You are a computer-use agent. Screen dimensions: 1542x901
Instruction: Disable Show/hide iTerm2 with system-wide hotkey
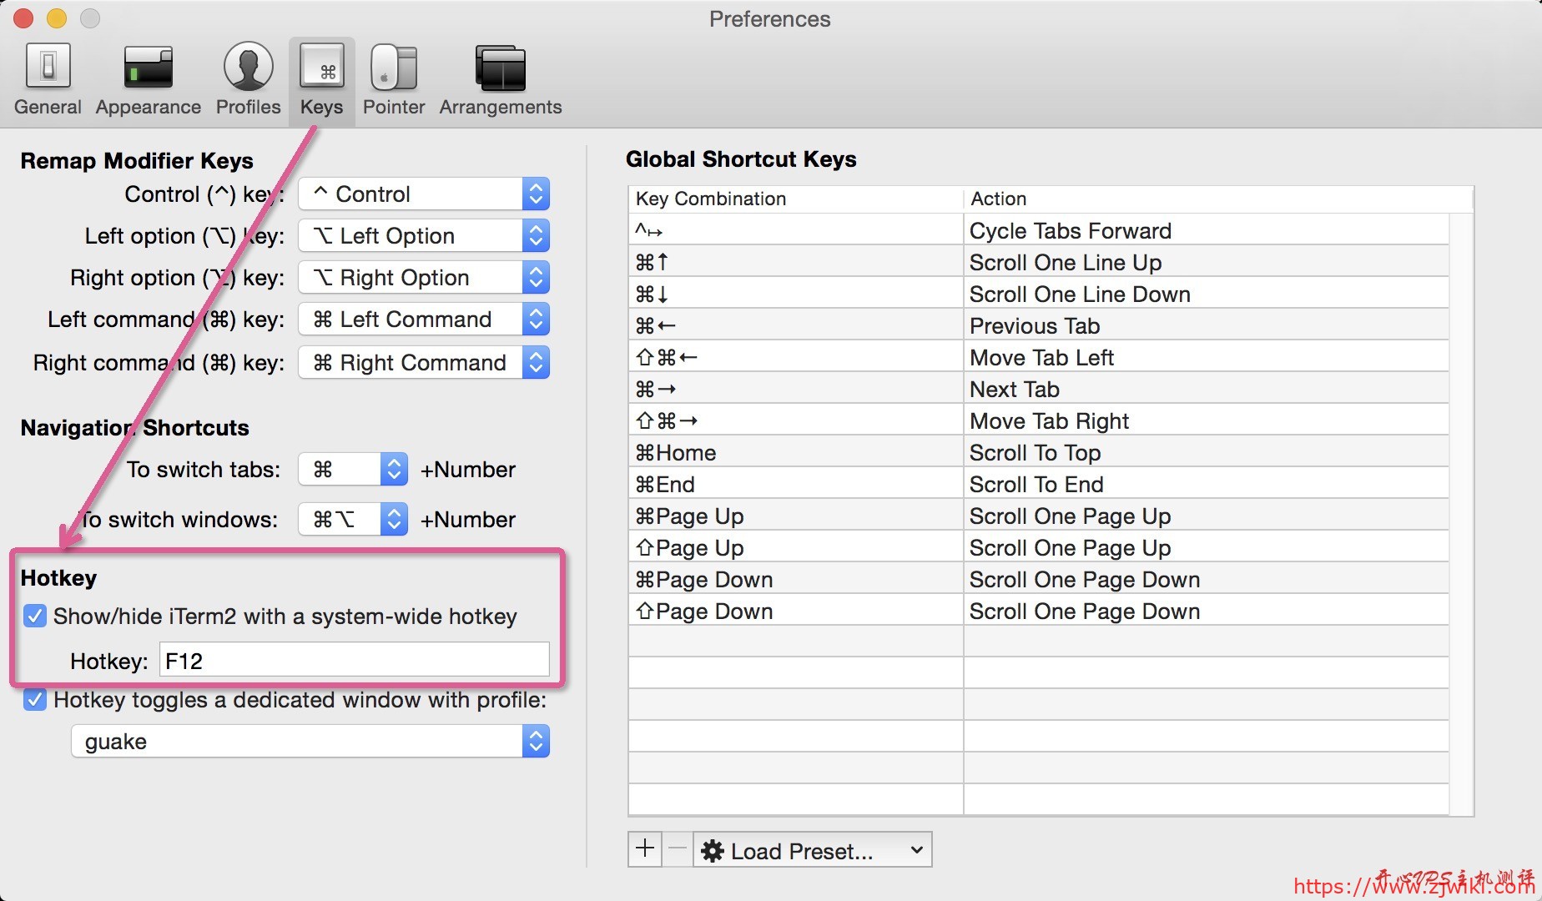tap(35, 617)
